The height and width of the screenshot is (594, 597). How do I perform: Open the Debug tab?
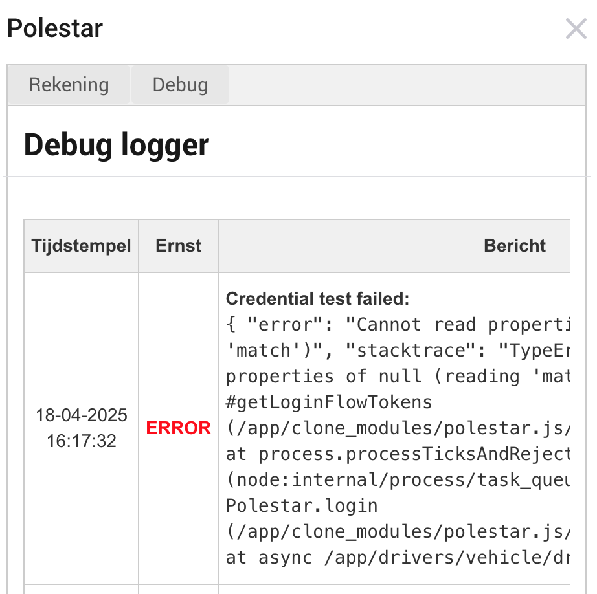click(x=180, y=85)
